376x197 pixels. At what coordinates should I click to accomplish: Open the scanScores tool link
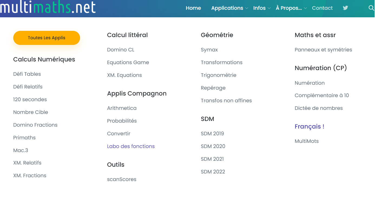point(122,179)
